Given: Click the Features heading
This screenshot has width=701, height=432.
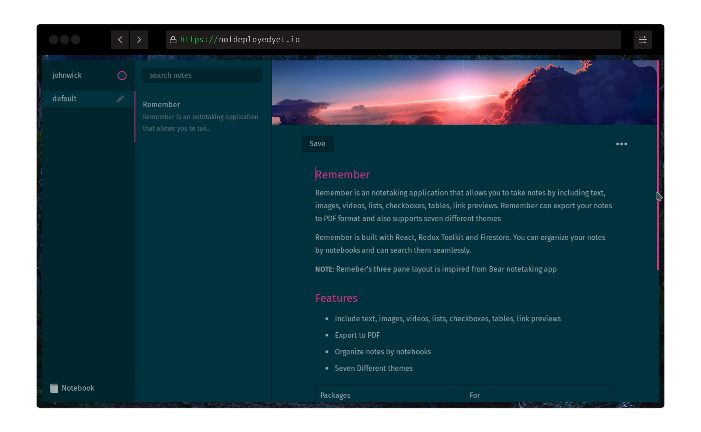Looking at the screenshot, I should 336,298.
